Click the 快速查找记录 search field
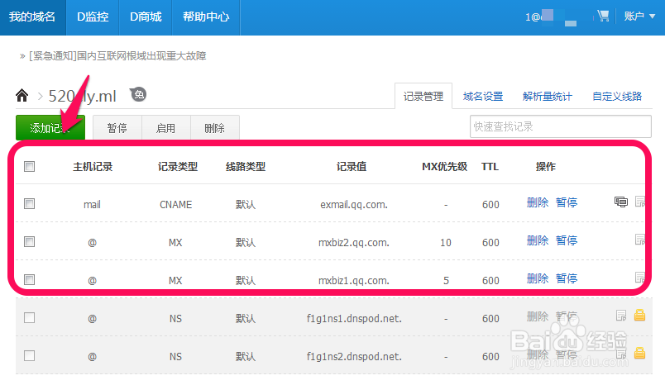The height and width of the screenshot is (385, 665). pyautogui.click(x=561, y=126)
